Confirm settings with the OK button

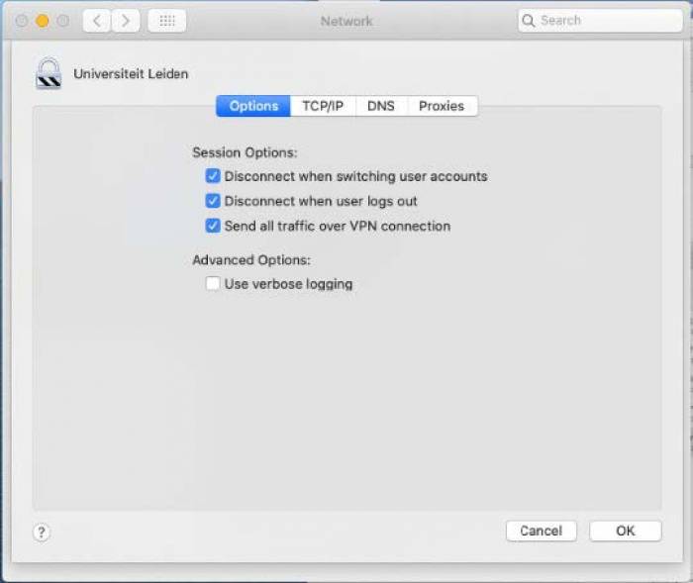[625, 531]
